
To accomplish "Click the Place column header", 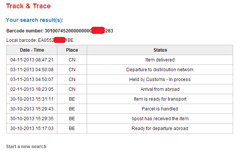I will click(x=72, y=50).
